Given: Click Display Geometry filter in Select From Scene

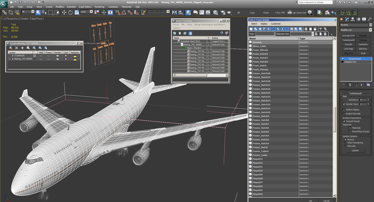Looking at the screenshot, I should click(251, 29).
